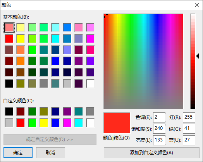
Task: Click the 饱和度(S) saturation input field
Action: 159,129
